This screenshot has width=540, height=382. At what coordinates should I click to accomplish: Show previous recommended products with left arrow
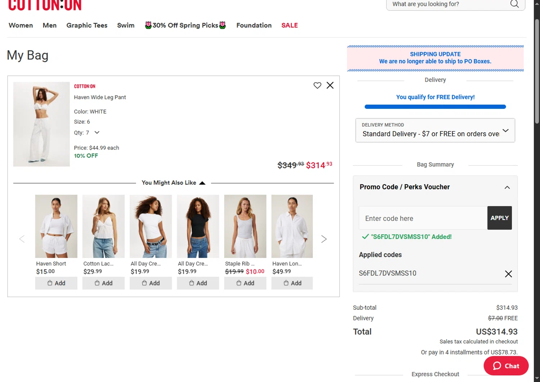point(22,239)
